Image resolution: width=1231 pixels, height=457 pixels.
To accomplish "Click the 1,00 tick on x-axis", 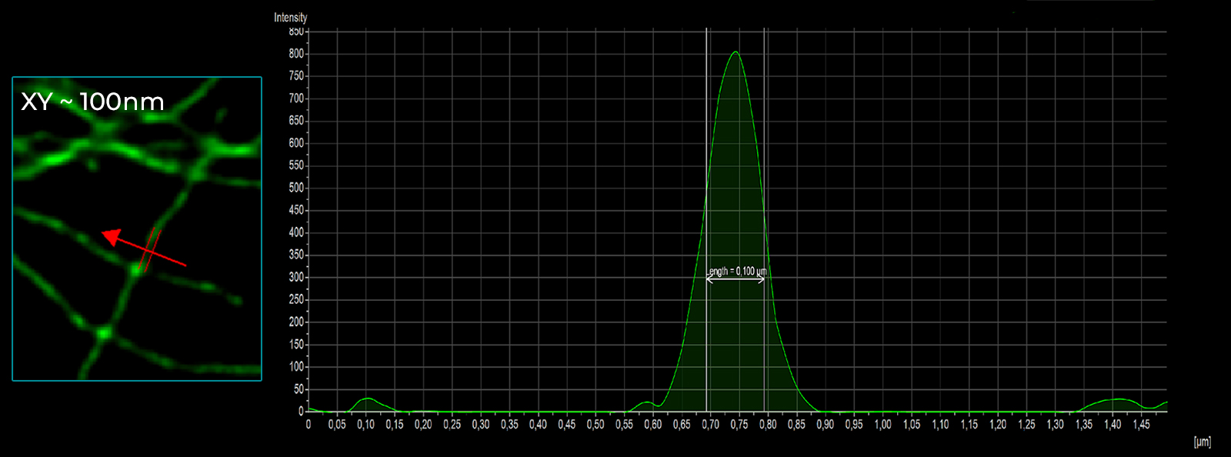I will (x=882, y=424).
